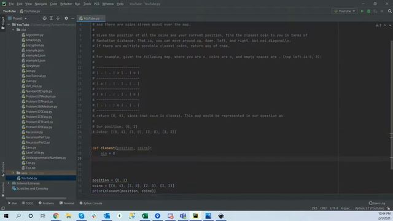Select NumberOfDigits.py in project tree
Viewport: 393px width, 221px height.
[37, 91]
